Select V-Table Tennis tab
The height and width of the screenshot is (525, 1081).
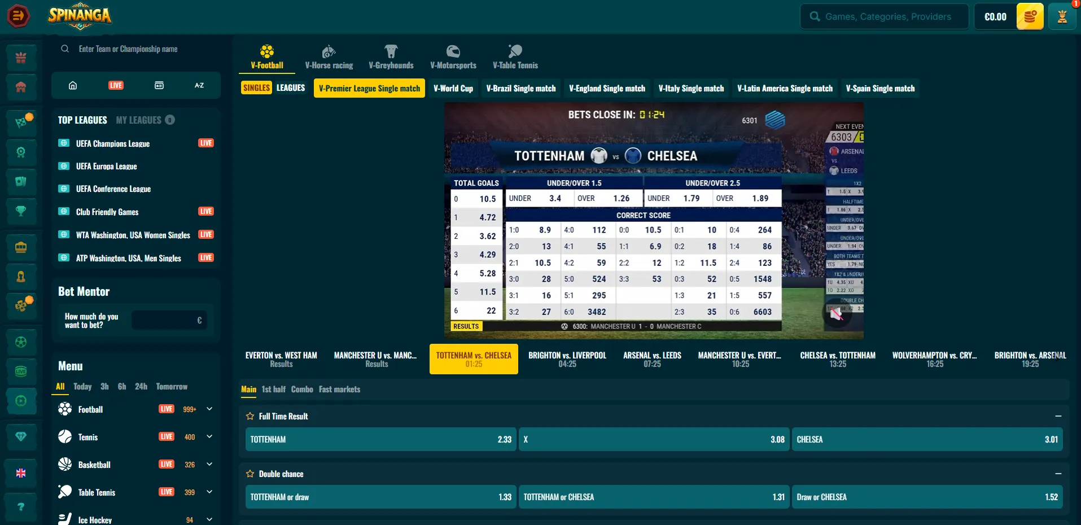click(515, 58)
